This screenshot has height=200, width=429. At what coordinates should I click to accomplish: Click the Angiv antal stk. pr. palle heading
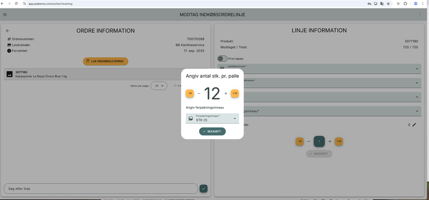[x=212, y=75]
